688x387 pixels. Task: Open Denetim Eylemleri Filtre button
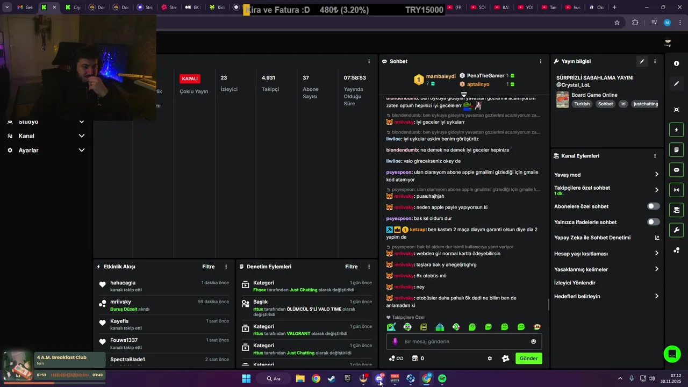[351, 267]
